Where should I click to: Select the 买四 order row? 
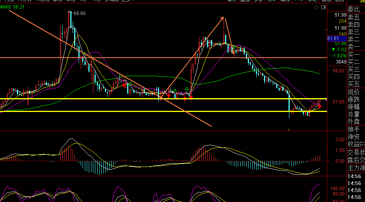(x=353, y=77)
